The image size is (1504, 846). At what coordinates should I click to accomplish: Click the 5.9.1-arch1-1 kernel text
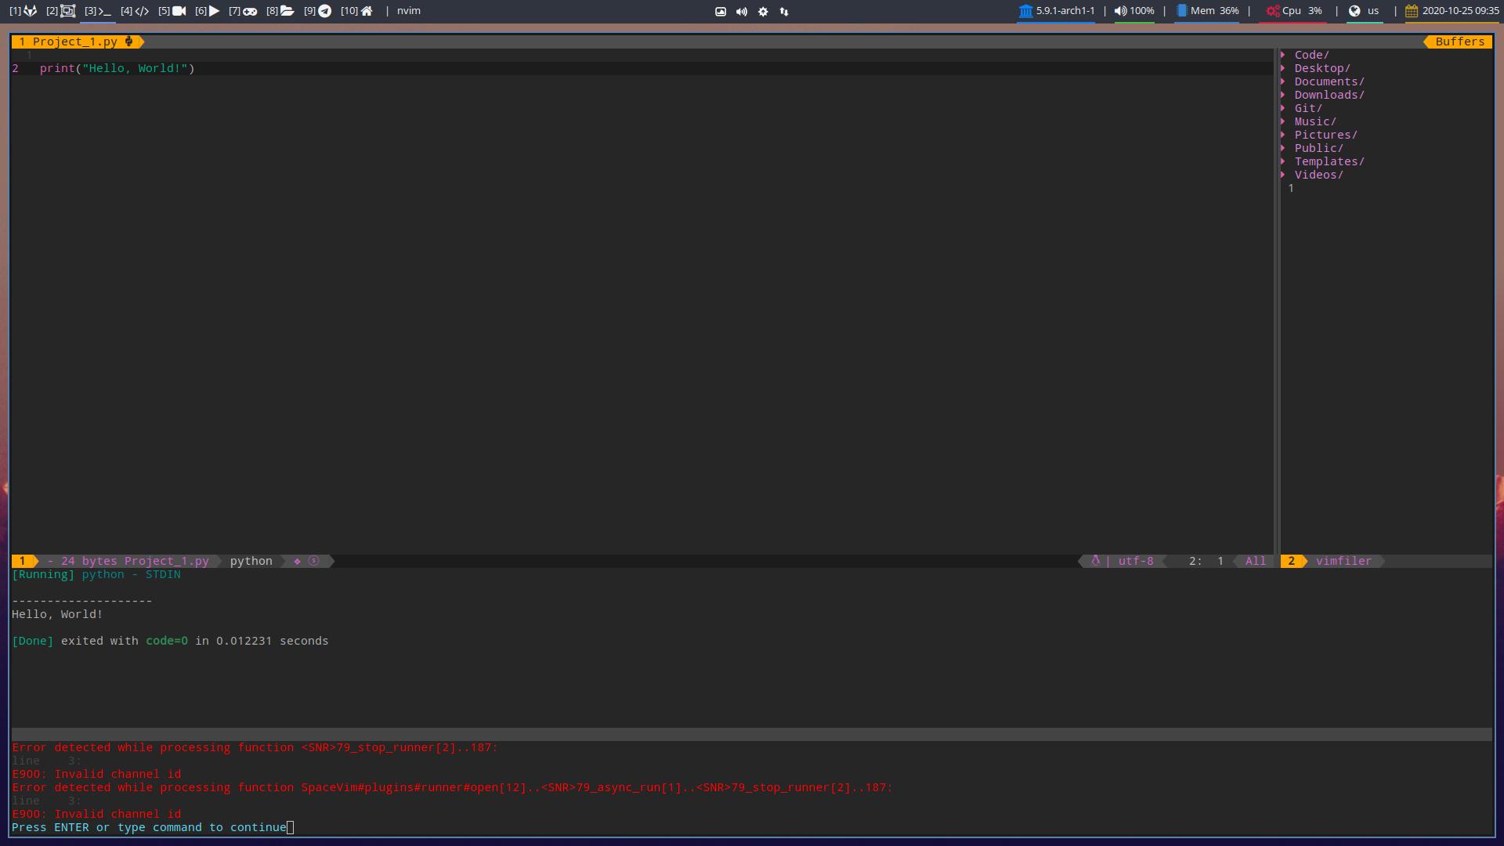point(1065,11)
